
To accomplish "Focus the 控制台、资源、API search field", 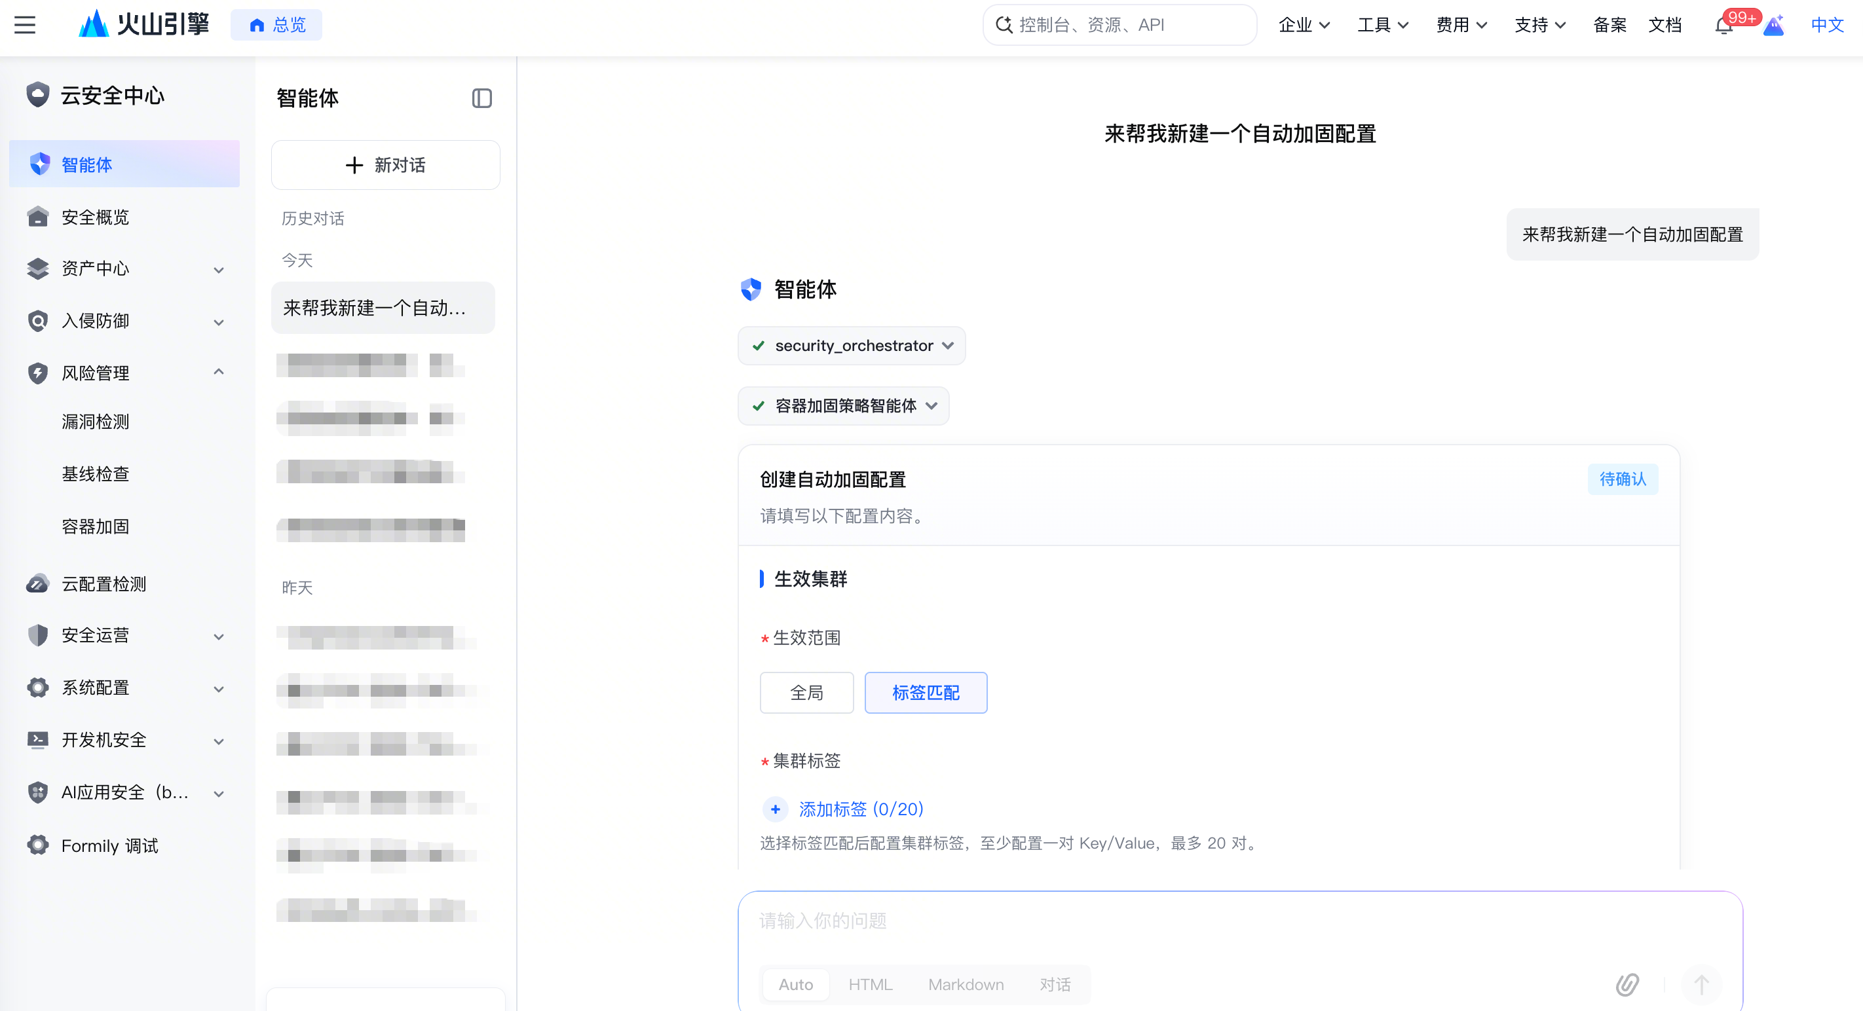I will tap(1120, 26).
